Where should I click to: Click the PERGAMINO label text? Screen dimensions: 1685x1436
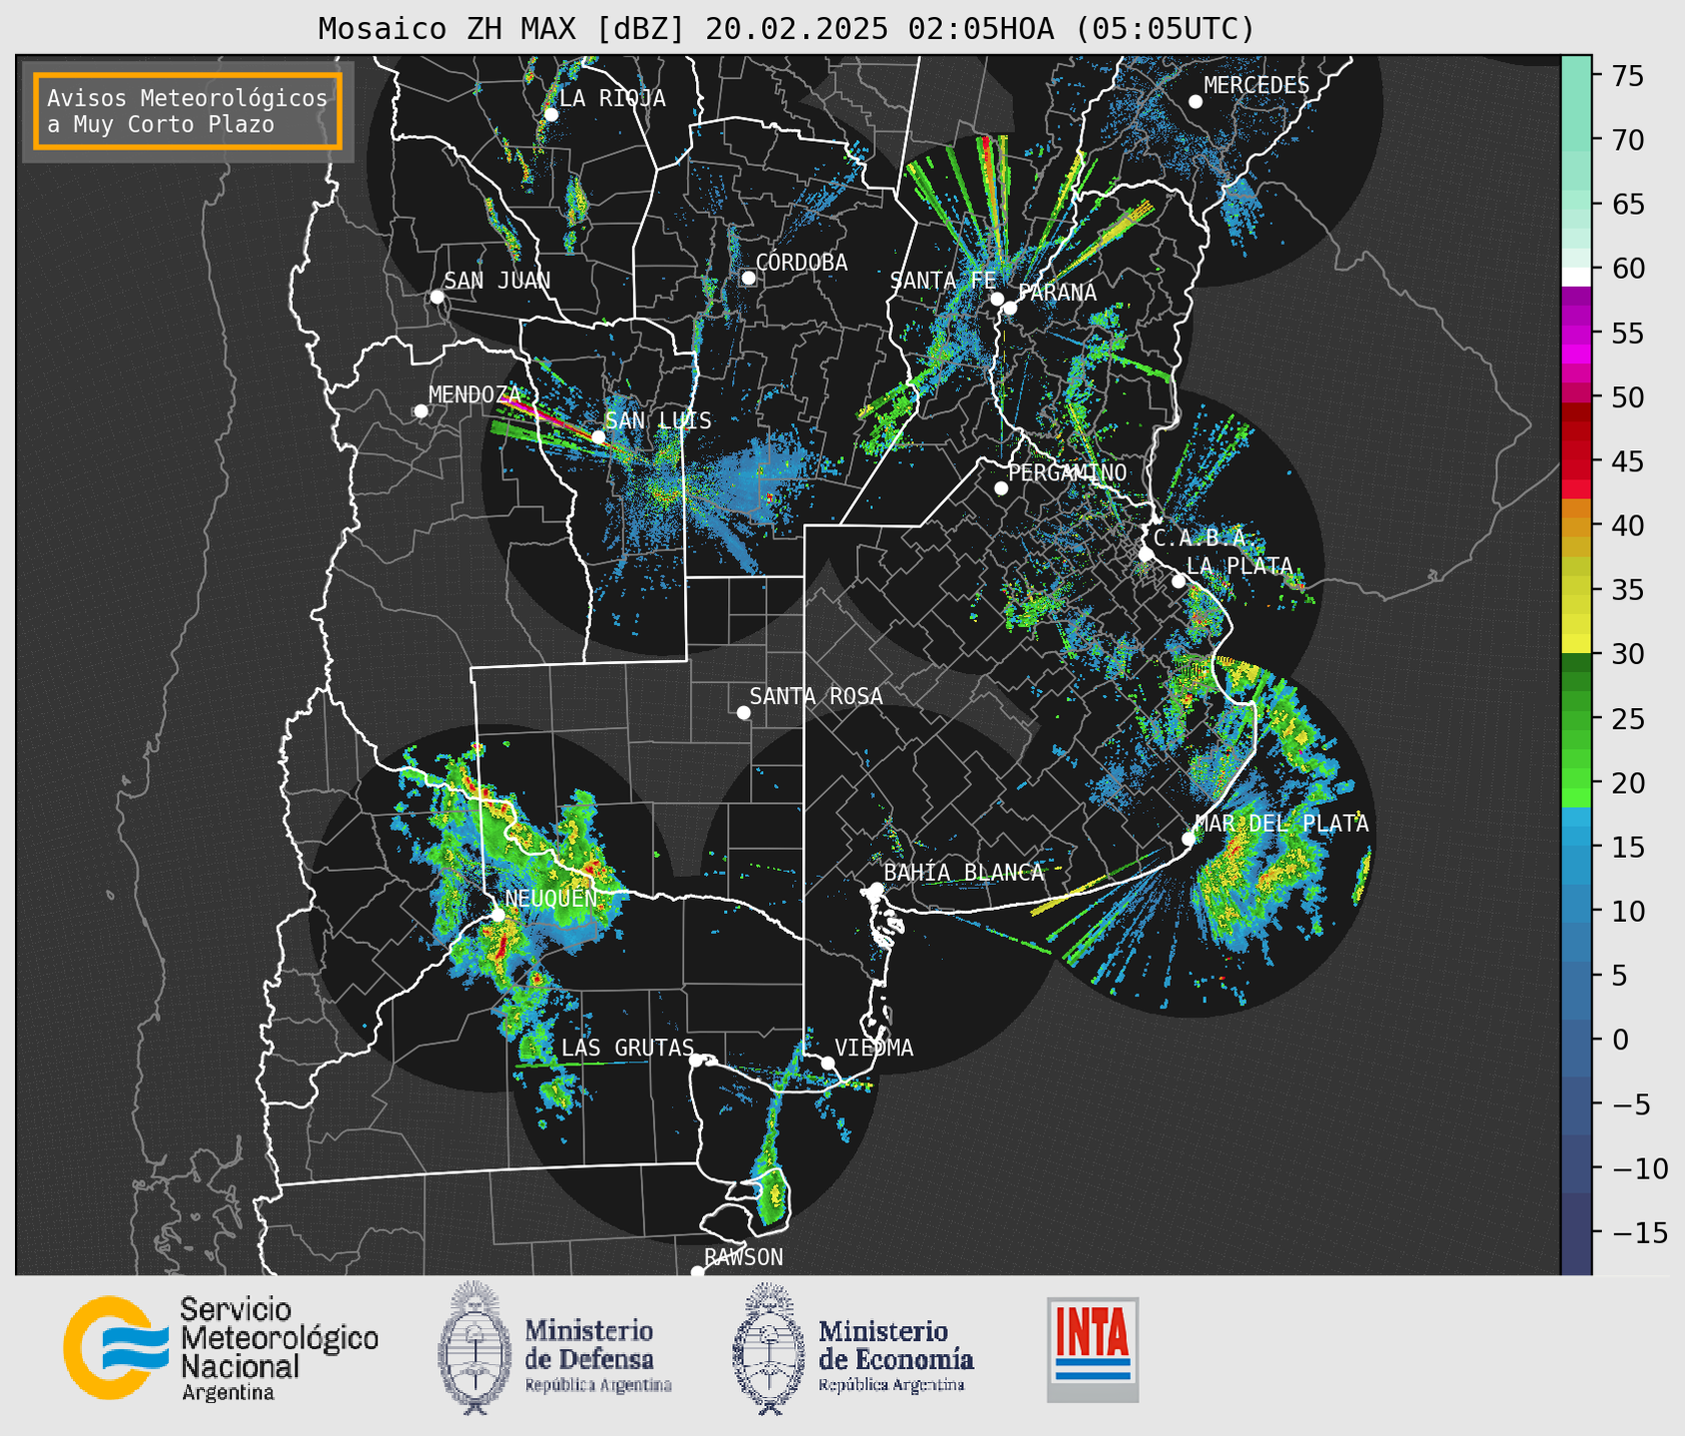pos(1068,472)
